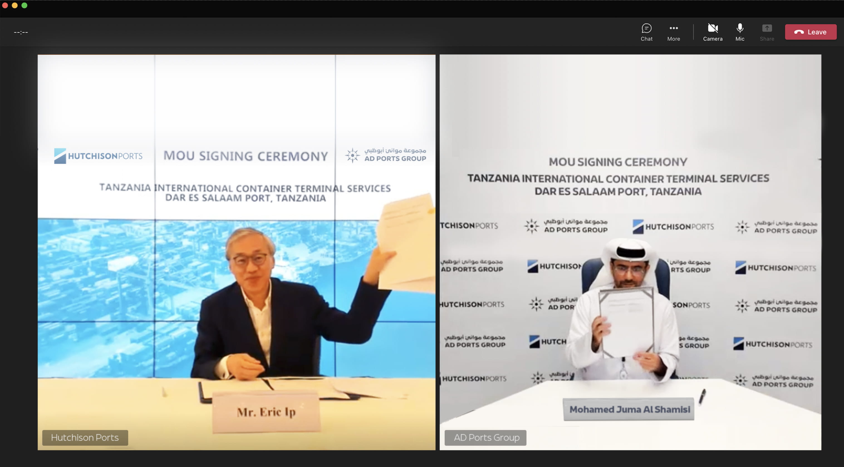
Task: Click the upload arrow on the Share control
Action: (x=767, y=28)
